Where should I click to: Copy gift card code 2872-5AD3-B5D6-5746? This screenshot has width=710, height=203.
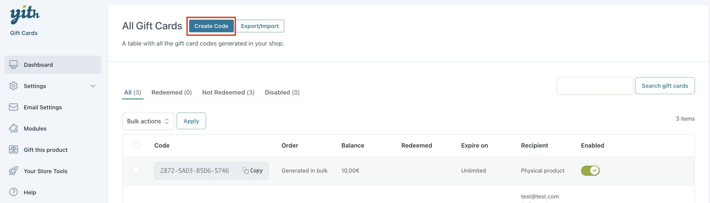(x=252, y=171)
